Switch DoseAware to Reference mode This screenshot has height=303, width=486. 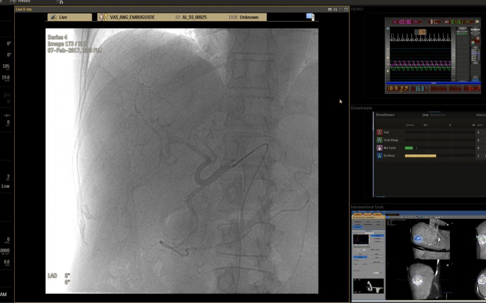(x=438, y=115)
